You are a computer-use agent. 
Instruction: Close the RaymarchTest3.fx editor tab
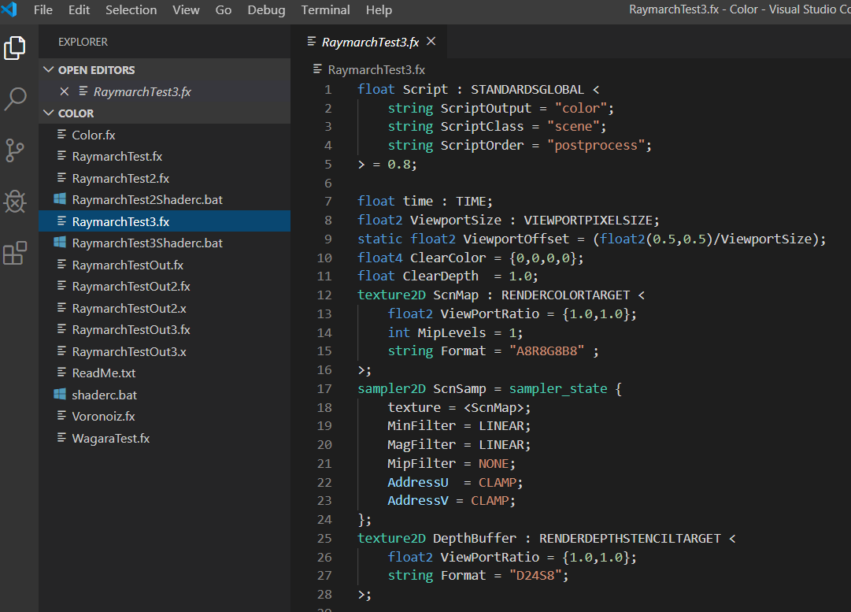(431, 41)
